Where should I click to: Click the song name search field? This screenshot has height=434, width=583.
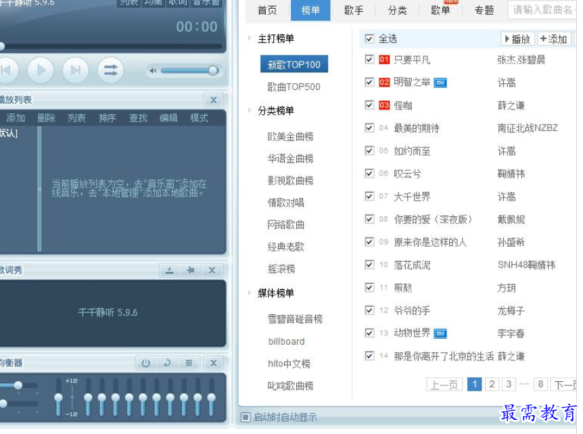pos(542,10)
